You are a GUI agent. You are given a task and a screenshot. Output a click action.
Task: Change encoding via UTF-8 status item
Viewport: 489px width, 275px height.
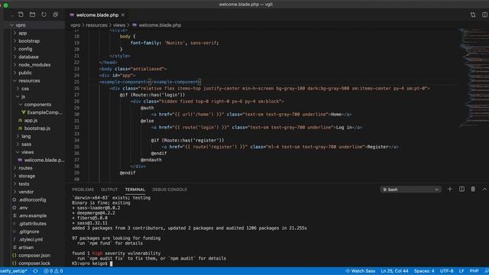click(x=446, y=271)
